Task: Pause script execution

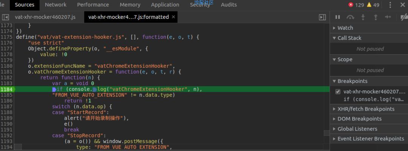Action: pos(337,17)
